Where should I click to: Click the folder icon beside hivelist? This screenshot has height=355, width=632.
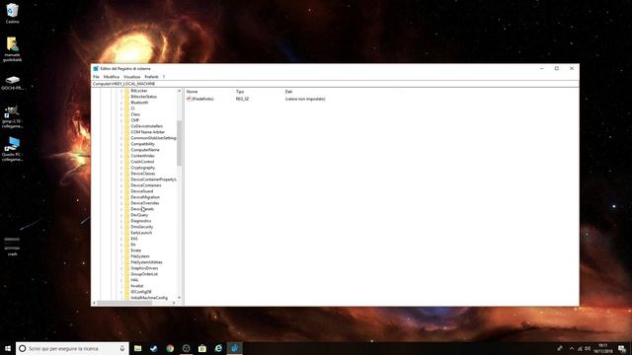pyautogui.click(x=127, y=286)
